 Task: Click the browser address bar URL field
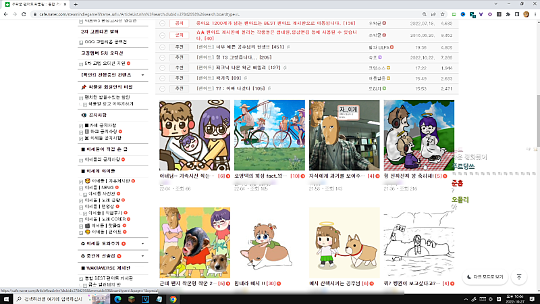coord(224,14)
